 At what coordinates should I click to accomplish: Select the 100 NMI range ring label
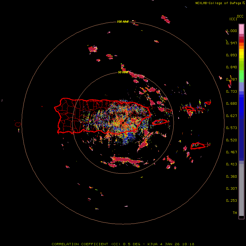click(x=123, y=22)
